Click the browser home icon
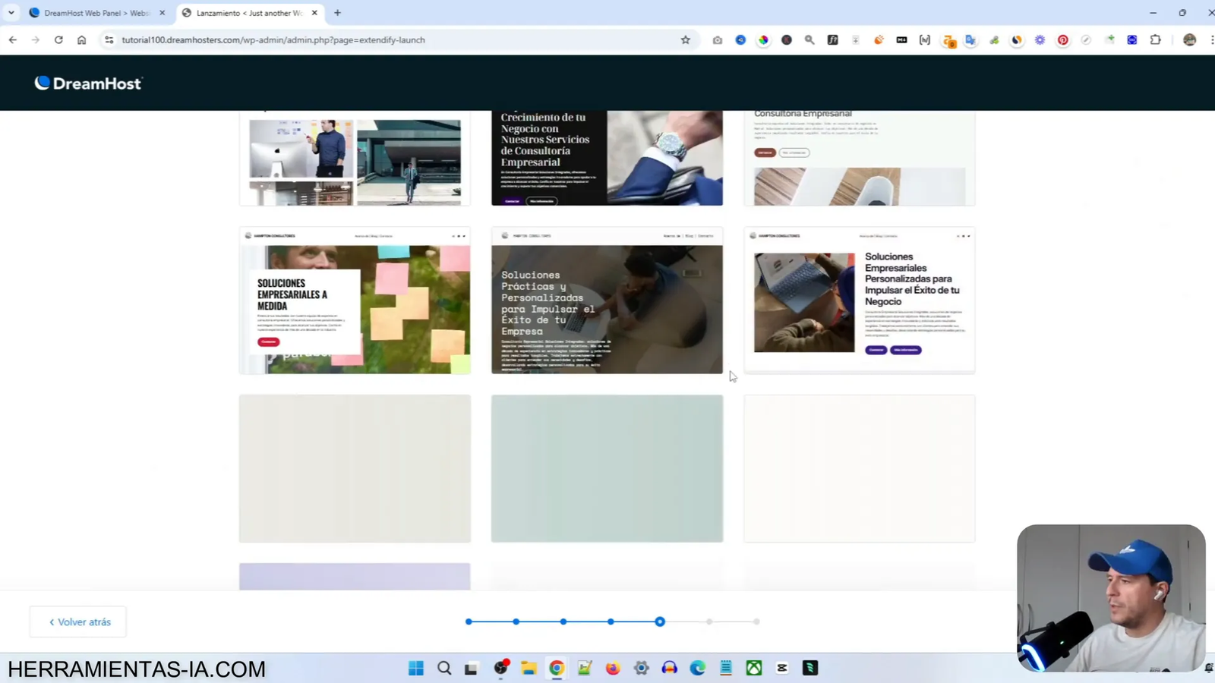This screenshot has width=1215, height=683. [x=83, y=39]
